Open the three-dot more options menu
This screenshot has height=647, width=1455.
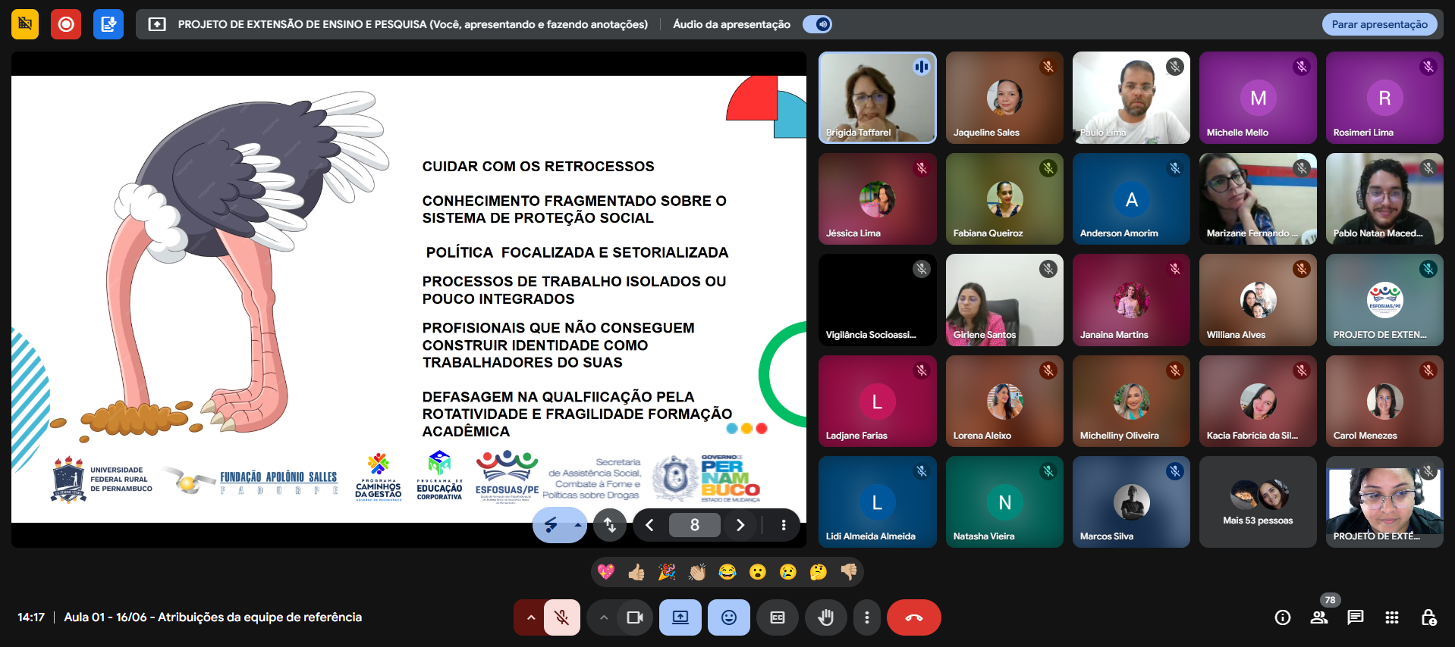pos(866,617)
